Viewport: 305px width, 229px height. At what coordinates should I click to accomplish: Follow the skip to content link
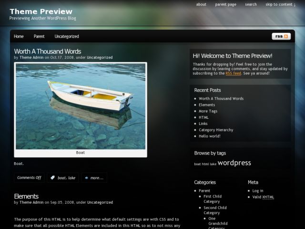pos(281,4)
